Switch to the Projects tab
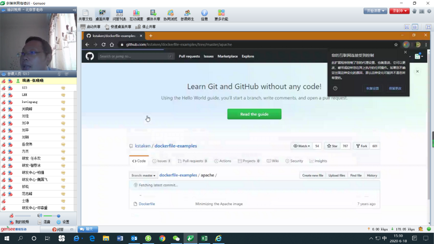 click(249, 161)
